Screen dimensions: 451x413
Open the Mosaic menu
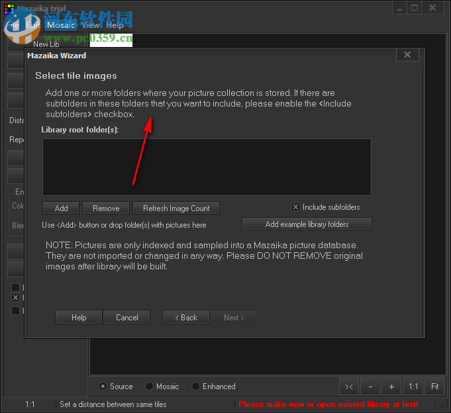pos(61,25)
